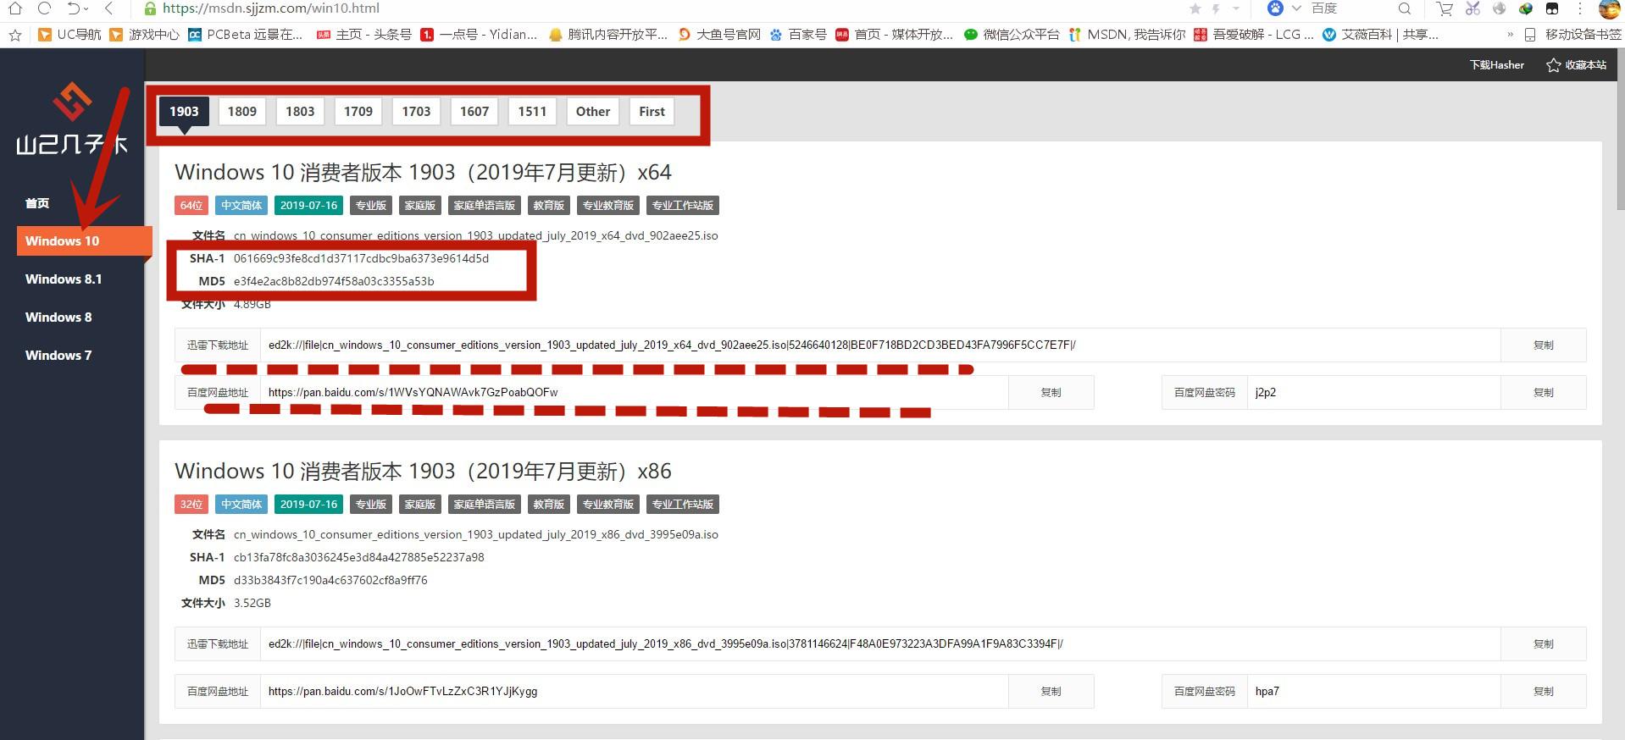Expand more bookmarks double chevron

tap(1510, 35)
